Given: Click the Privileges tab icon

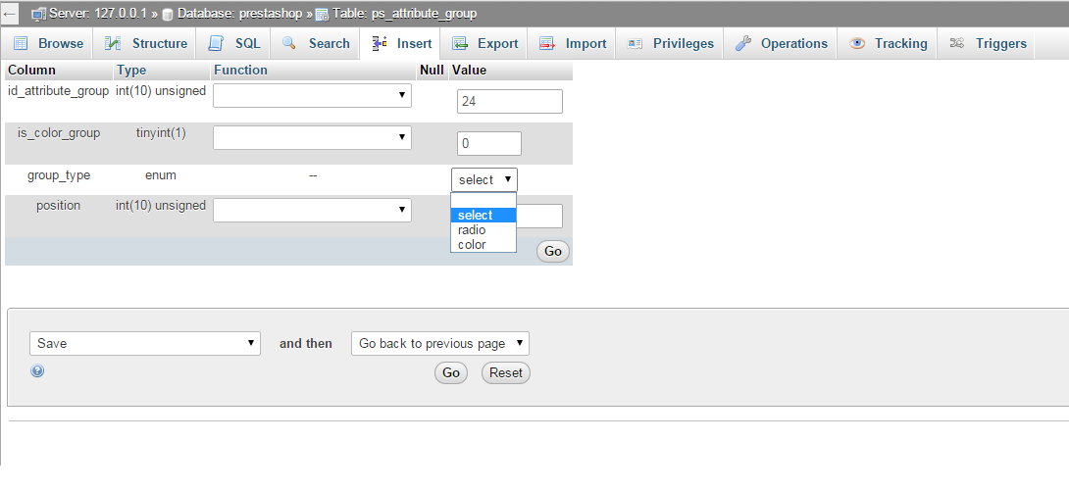Looking at the screenshot, I should click(x=635, y=43).
